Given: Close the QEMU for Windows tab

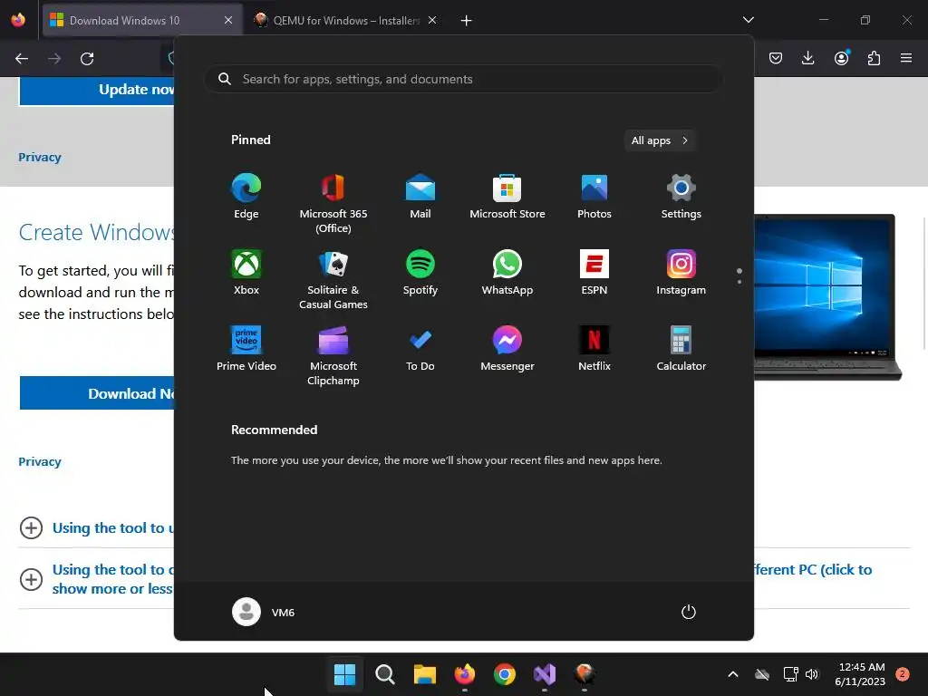Looking at the screenshot, I should 432,20.
